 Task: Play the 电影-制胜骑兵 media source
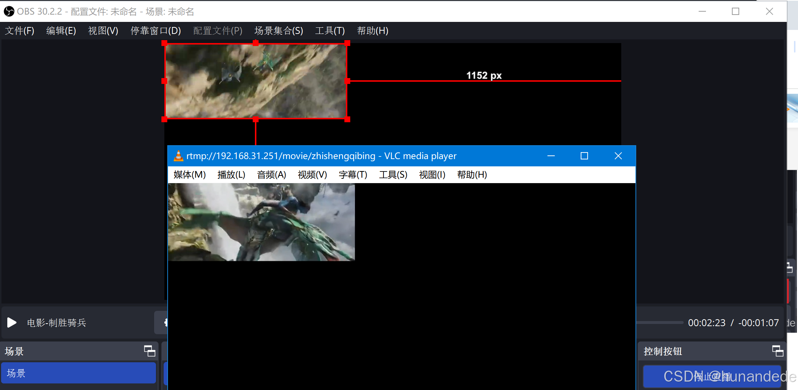12,323
